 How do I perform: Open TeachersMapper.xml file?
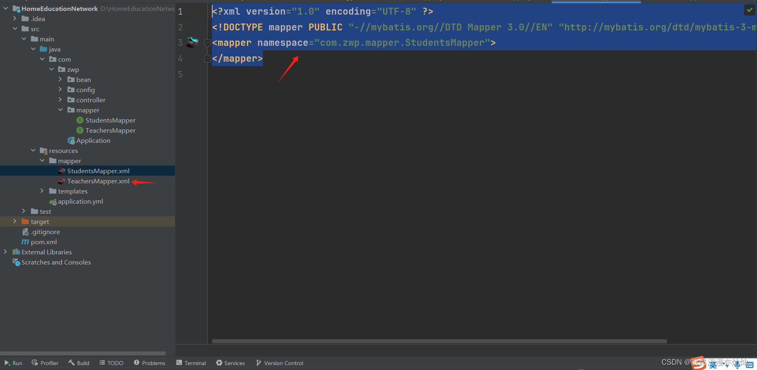pyautogui.click(x=98, y=181)
